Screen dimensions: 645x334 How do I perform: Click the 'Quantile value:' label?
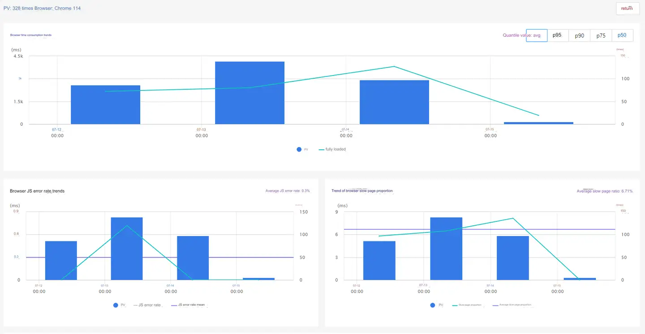pos(517,35)
